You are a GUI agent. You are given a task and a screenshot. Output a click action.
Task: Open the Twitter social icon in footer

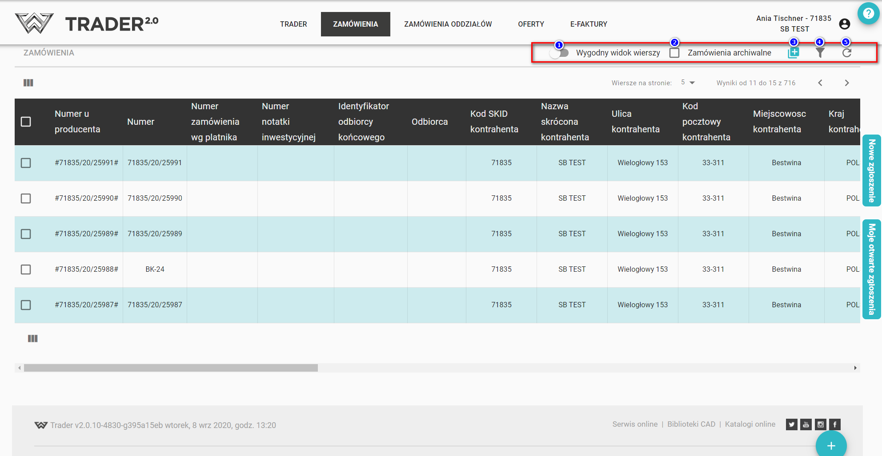pos(791,424)
